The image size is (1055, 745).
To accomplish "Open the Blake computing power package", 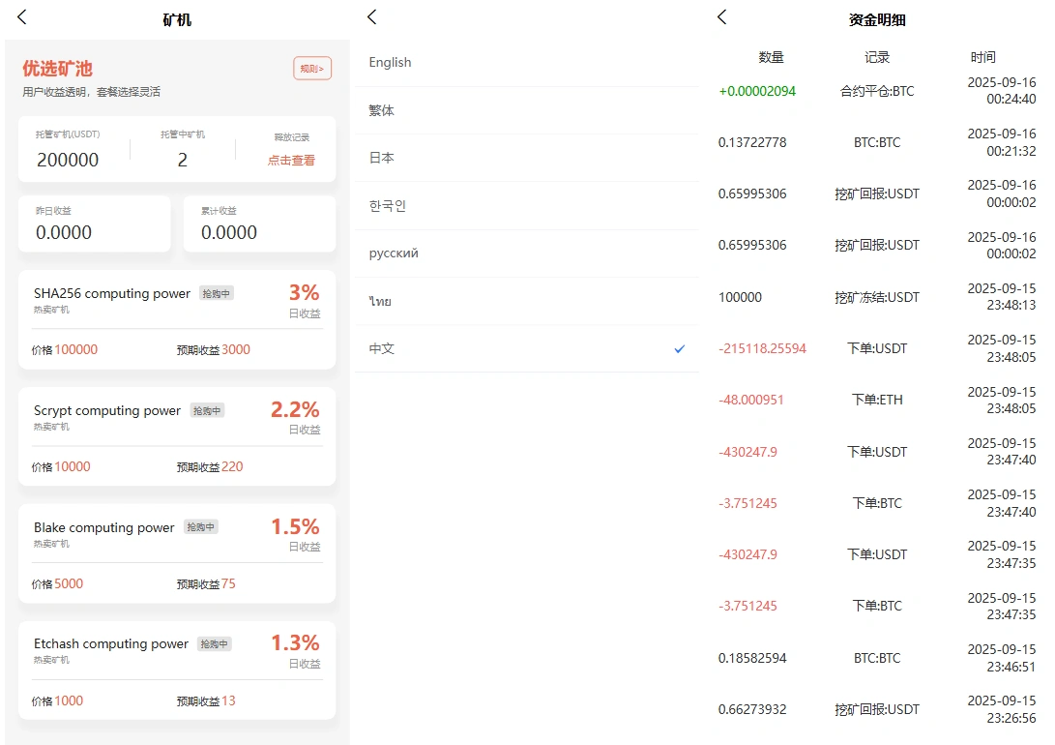I will pyautogui.click(x=175, y=550).
